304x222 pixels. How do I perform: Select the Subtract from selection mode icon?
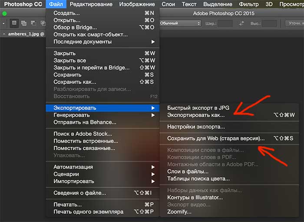(33, 24)
